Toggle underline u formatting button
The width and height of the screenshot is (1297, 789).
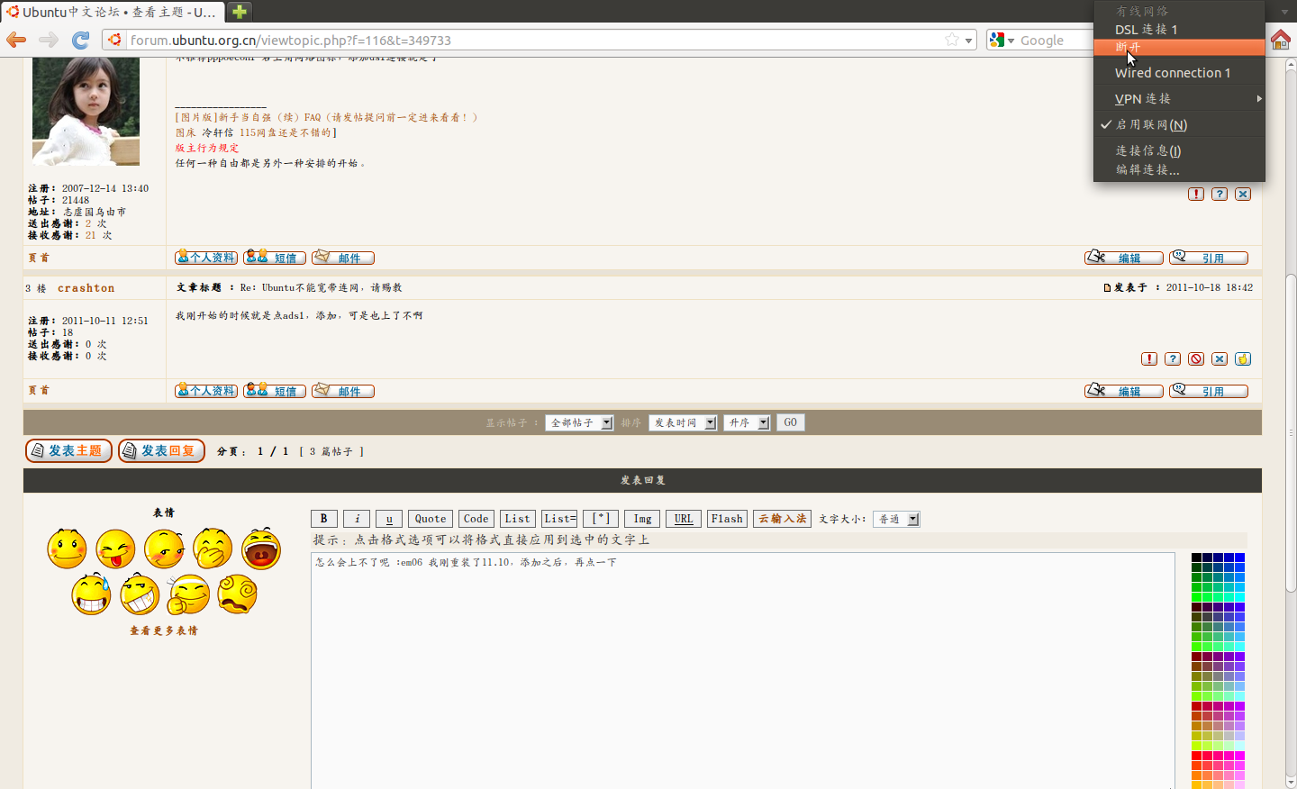(389, 519)
